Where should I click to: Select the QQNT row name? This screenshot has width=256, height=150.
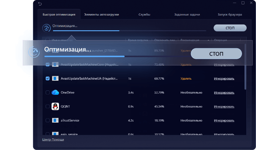65,106
